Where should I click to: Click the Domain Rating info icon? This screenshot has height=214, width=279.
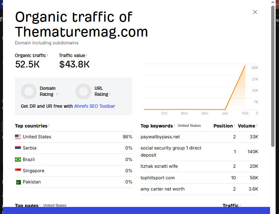click(57, 94)
